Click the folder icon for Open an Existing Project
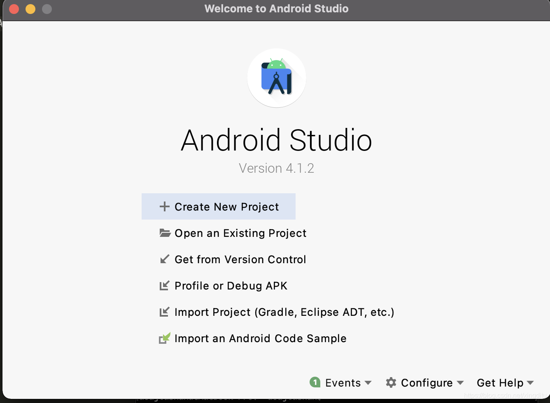Viewport: 550px width, 403px height. pos(165,233)
